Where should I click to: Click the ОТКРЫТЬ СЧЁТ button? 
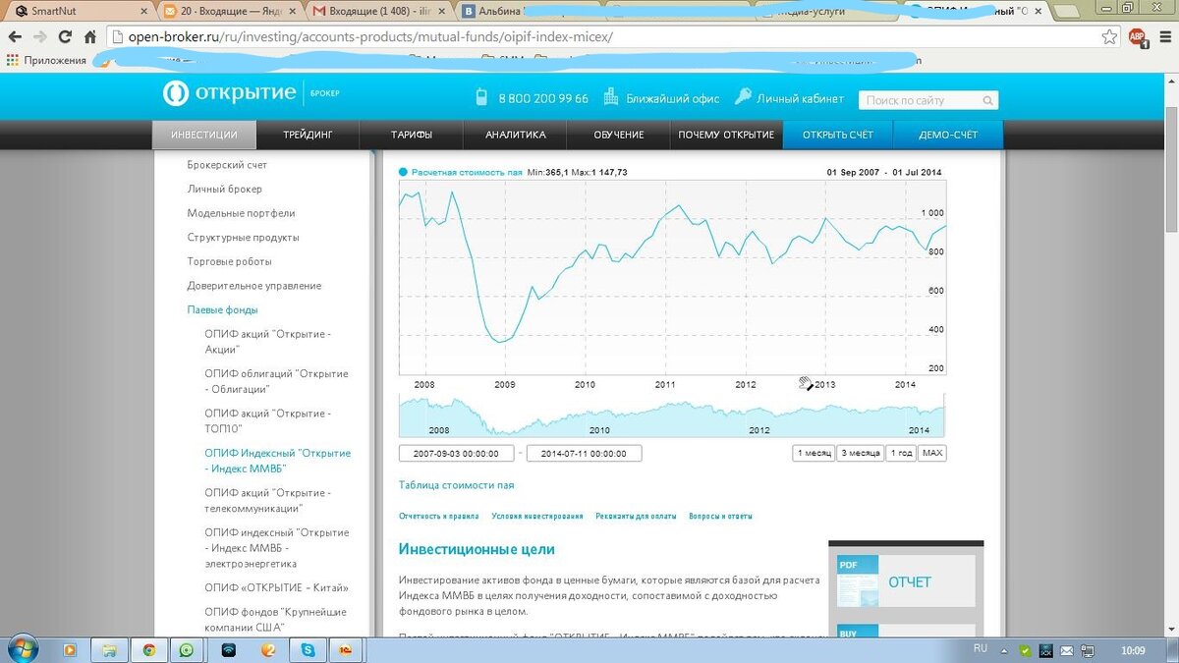click(x=836, y=135)
